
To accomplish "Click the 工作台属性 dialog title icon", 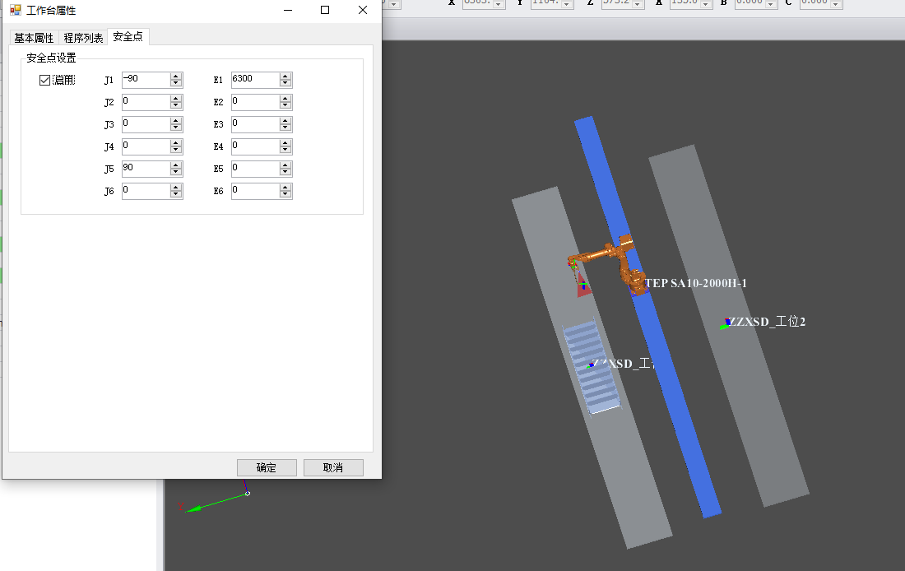I will click(x=16, y=10).
